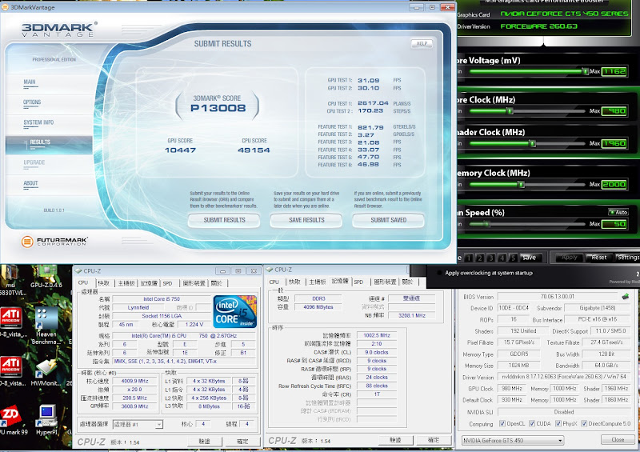Adjust the Memory Clock slider handle
The height and width of the screenshot is (452, 640).
[521, 184]
